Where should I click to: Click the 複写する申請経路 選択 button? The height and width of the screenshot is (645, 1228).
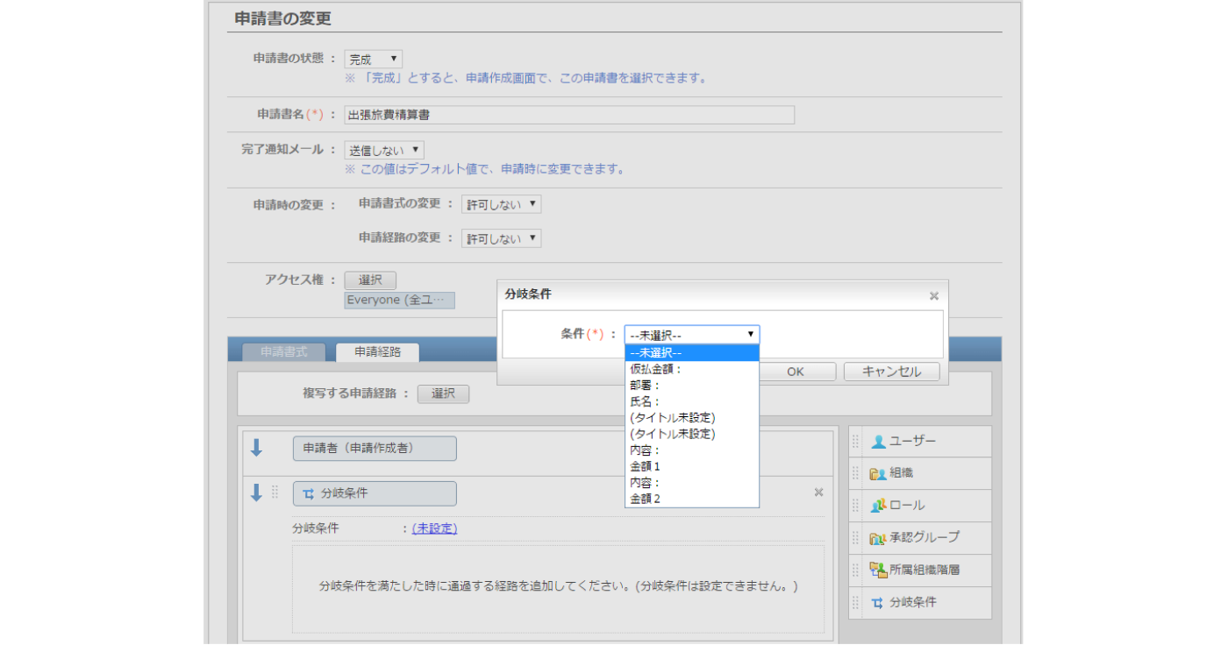coord(443,394)
